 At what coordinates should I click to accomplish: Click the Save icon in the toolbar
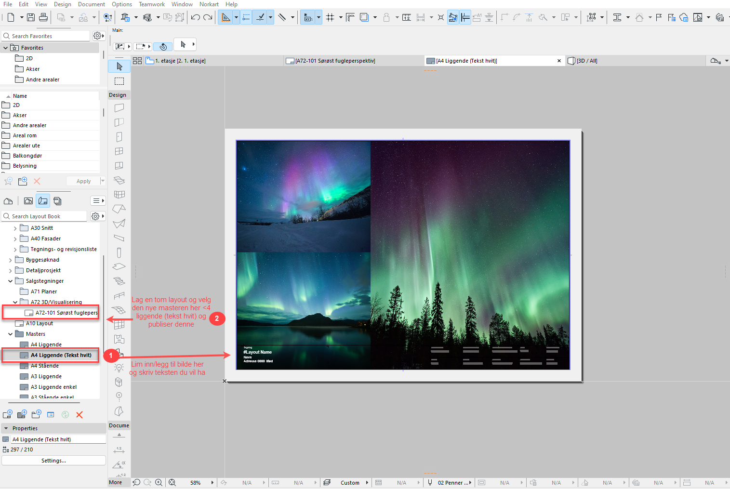[31, 17]
